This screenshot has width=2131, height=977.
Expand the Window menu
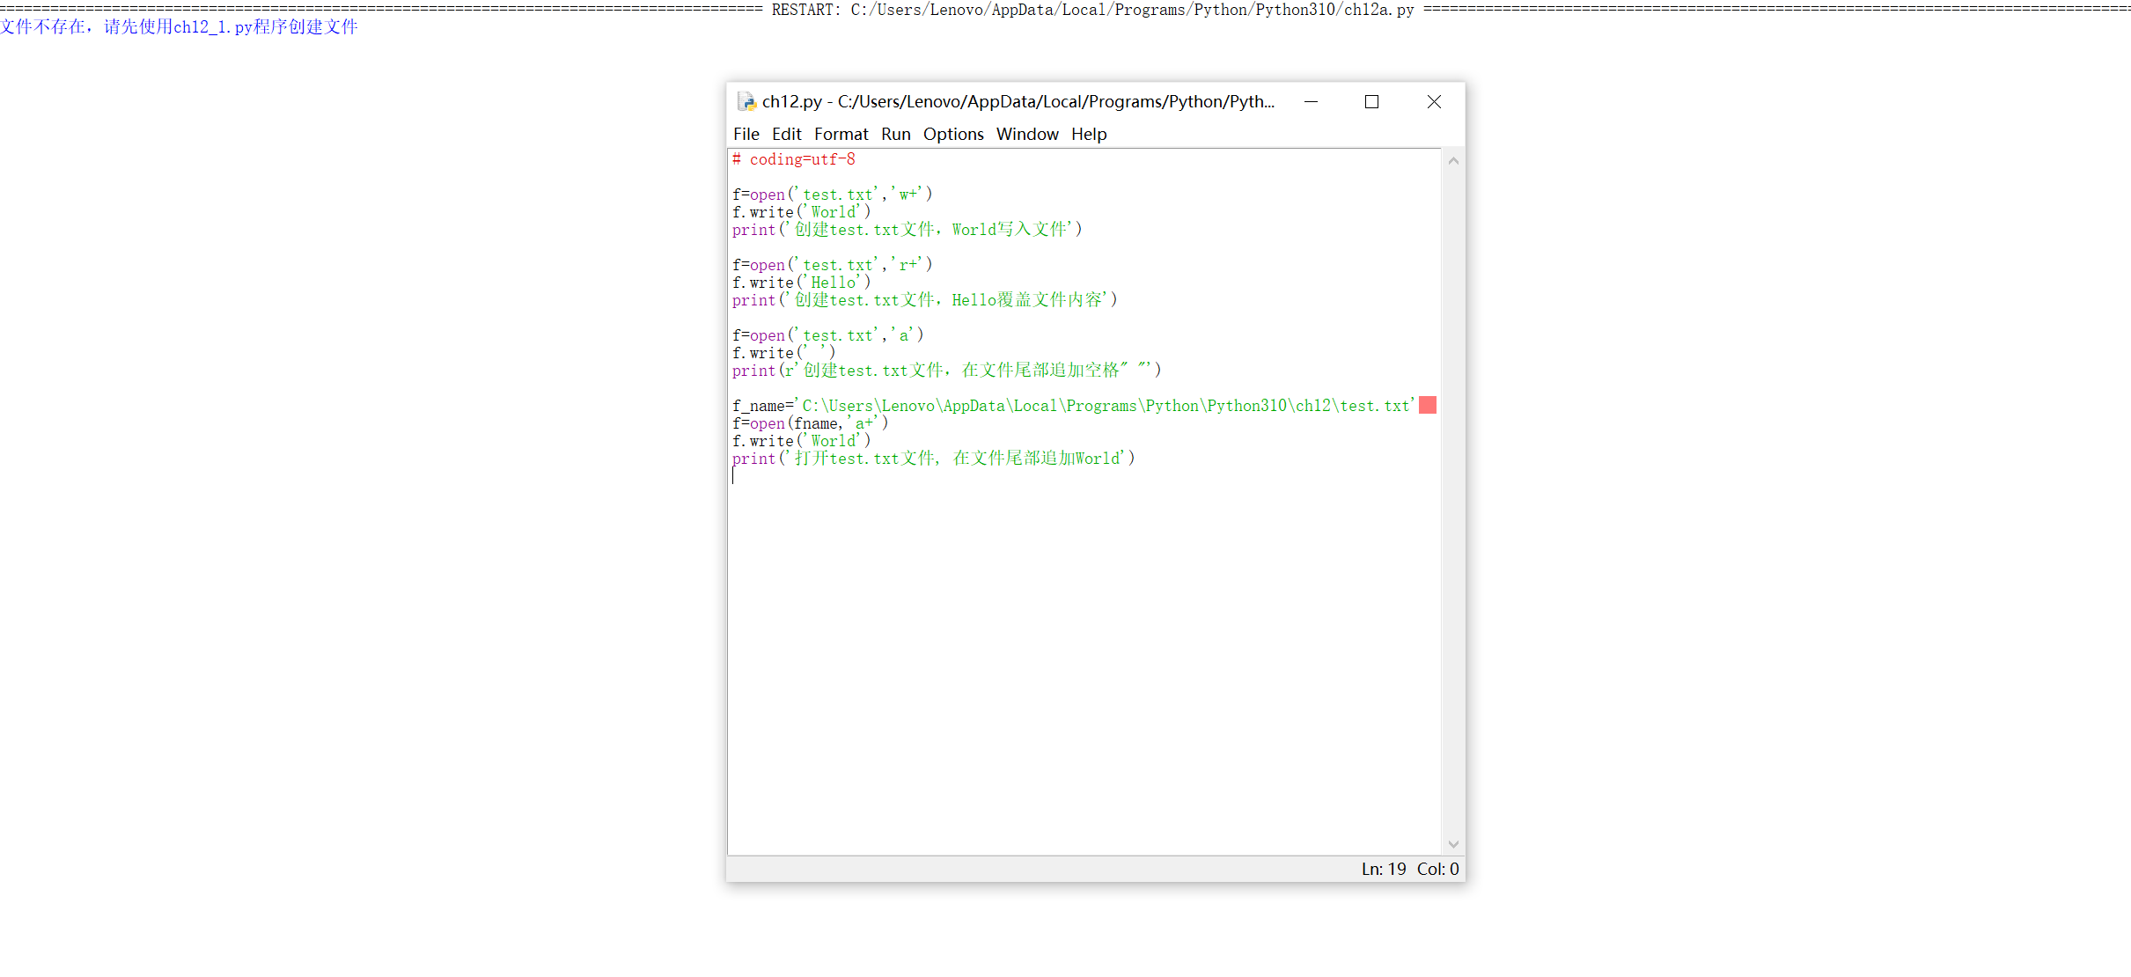click(1026, 134)
